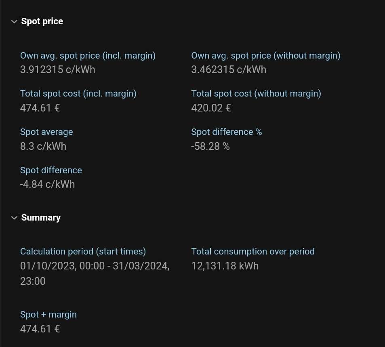Image resolution: width=385 pixels, height=347 pixels.
Task: Click the "Calculation period (start times)" label
Action: (83, 252)
